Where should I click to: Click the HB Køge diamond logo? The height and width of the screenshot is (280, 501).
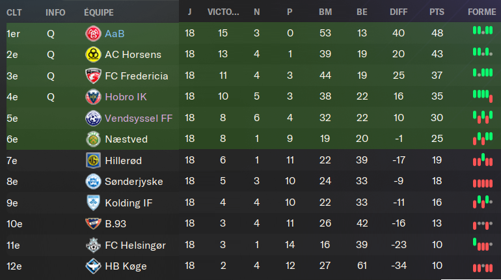coord(93,266)
